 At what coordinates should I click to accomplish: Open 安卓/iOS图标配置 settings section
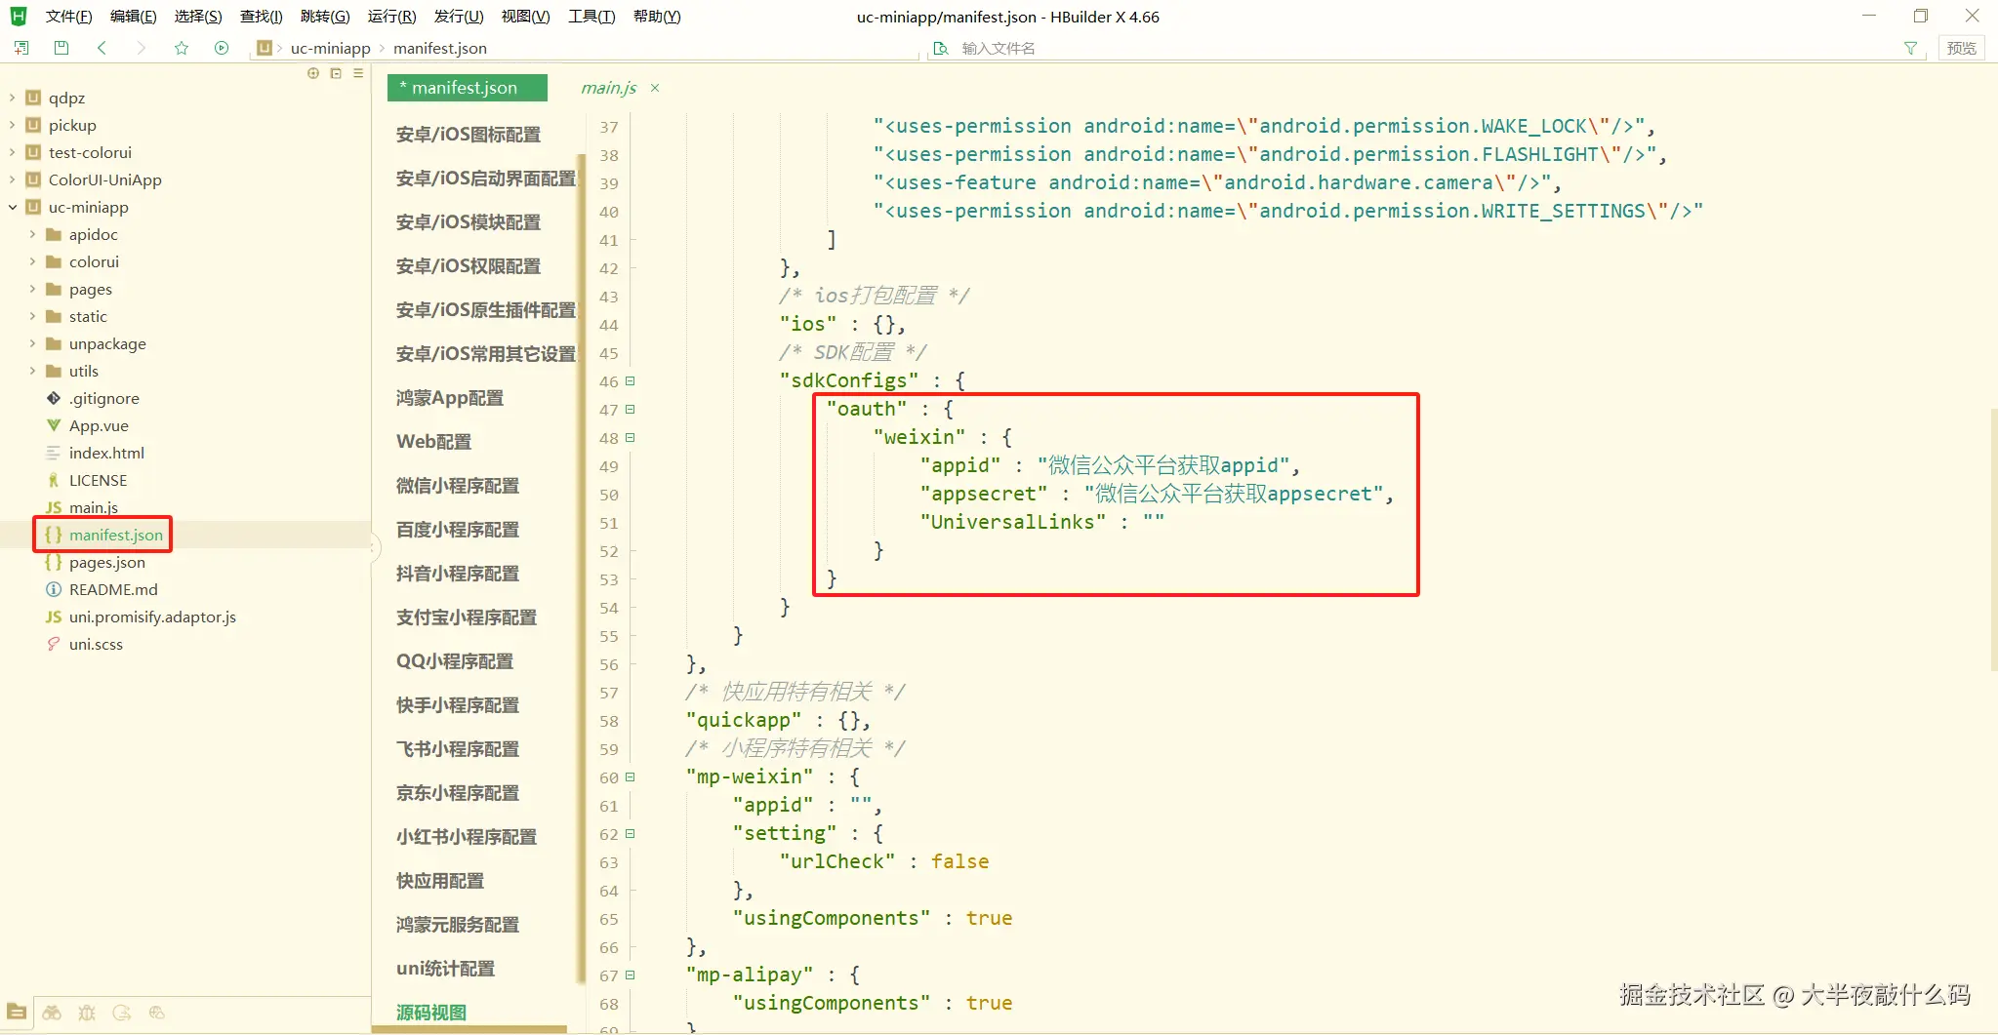[x=469, y=135]
